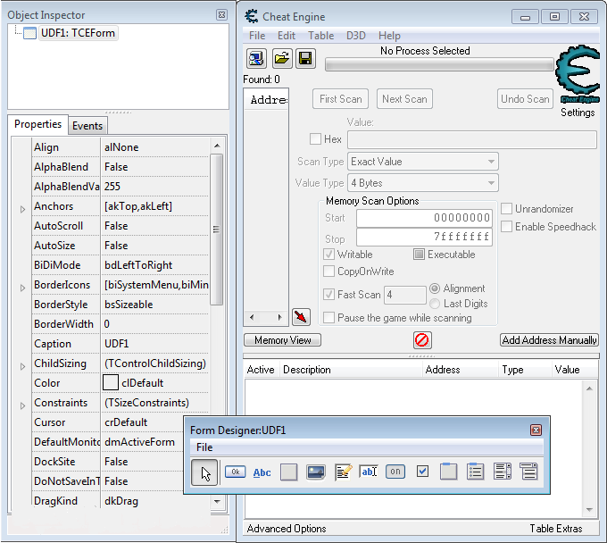Switch to the Properties tab
This screenshot has width=607, height=543.
click(37, 124)
